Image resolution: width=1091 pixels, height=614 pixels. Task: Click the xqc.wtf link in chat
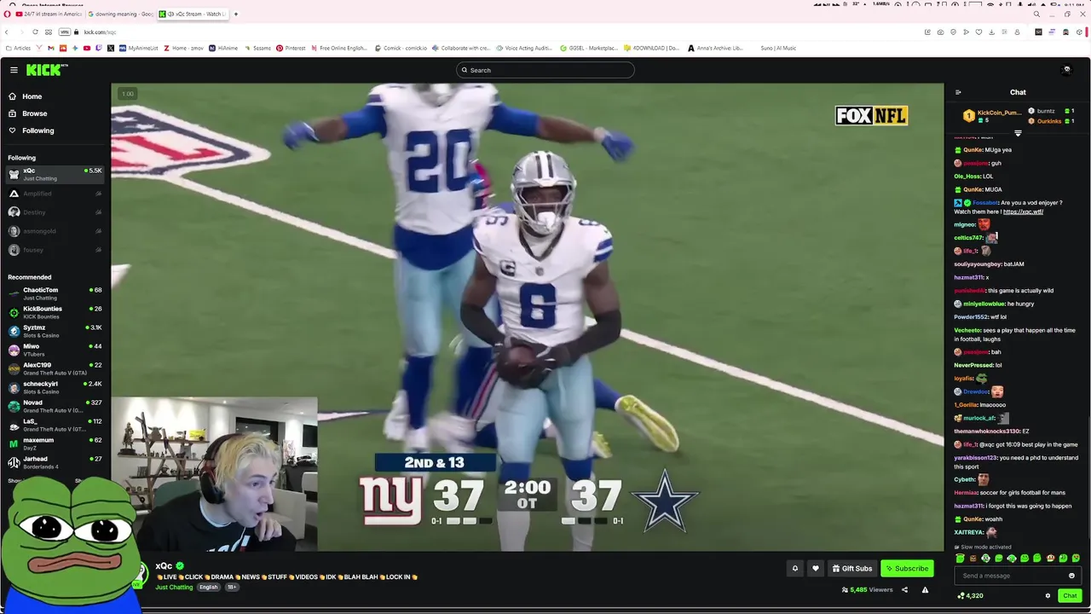[1023, 211]
